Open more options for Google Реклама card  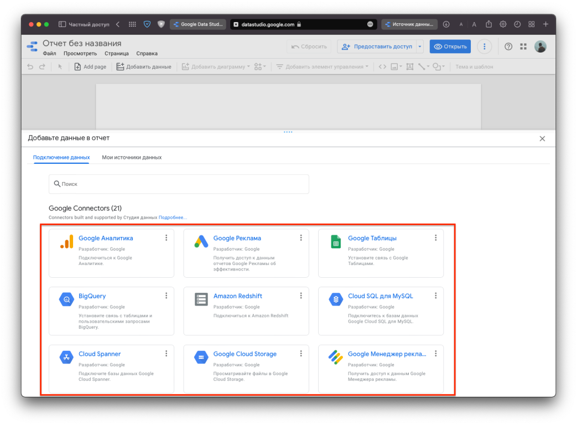pos(301,238)
